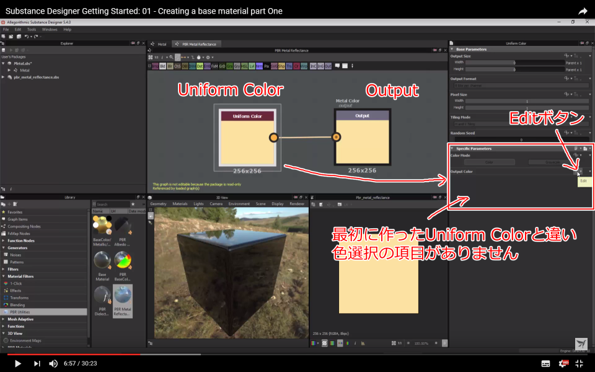Viewport: 595px width, 372px height.
Task: Expand pbr_metal_reflectance.sbs package
Action: pyautogui.click(x=4, y=77)
